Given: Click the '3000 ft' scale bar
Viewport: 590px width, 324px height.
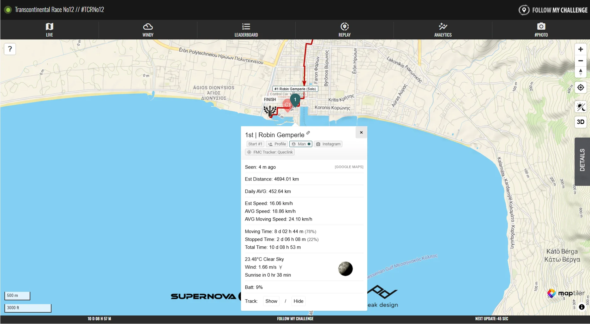Looking at the screenshot, I should coord(28,308).
